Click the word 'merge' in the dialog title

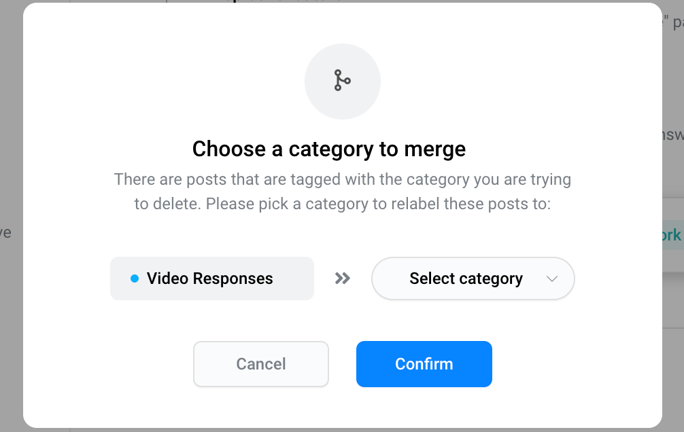[x=435, y=150]
